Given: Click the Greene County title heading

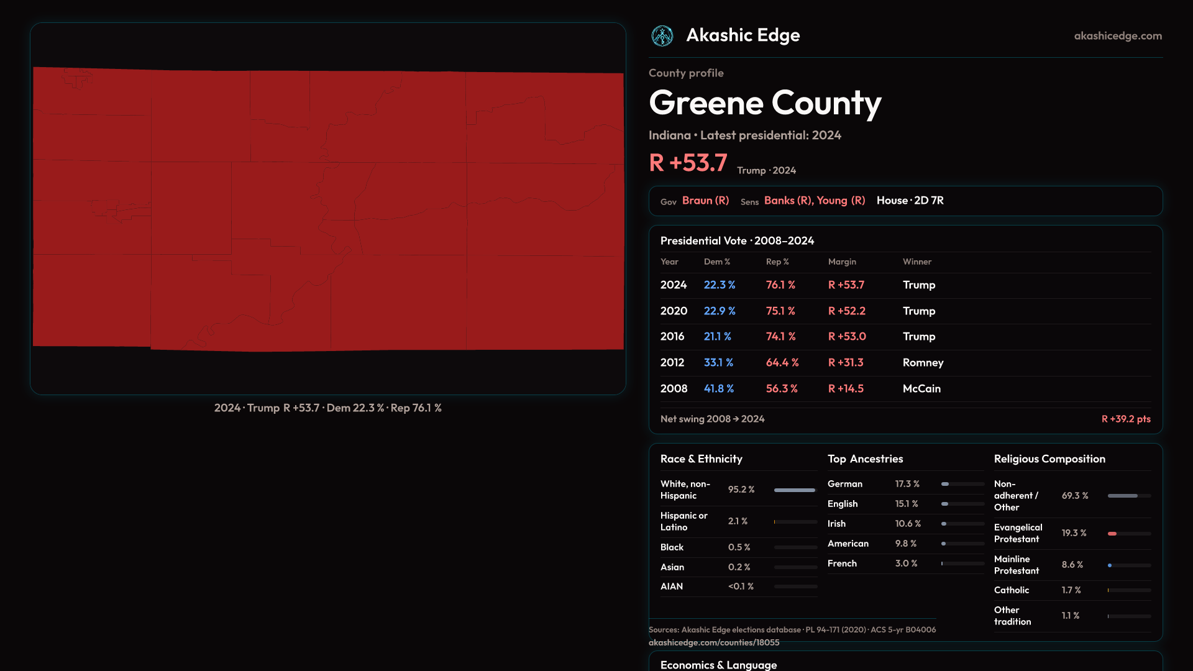Looking at the screenshot, I should pyautogui.click(x=764, y=103).
